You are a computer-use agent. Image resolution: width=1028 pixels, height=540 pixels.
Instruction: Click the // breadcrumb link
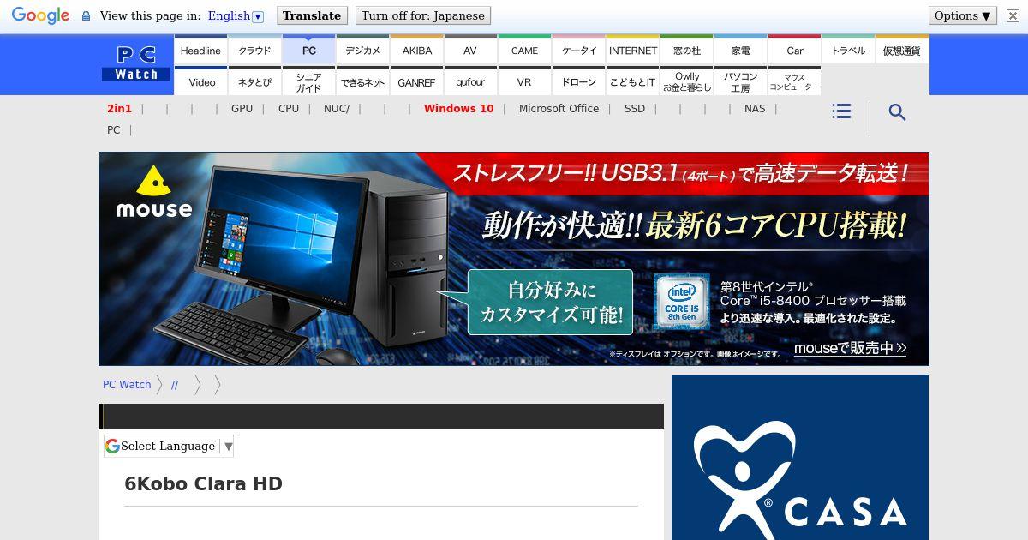pos(175,385)
